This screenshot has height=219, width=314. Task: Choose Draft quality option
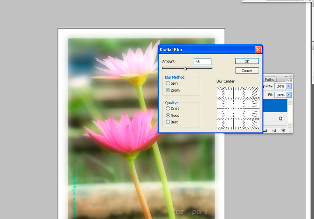coord(168,108)
